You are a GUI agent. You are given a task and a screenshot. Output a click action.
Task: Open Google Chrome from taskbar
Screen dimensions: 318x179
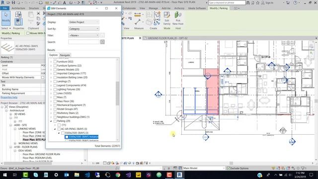(118, 175)
